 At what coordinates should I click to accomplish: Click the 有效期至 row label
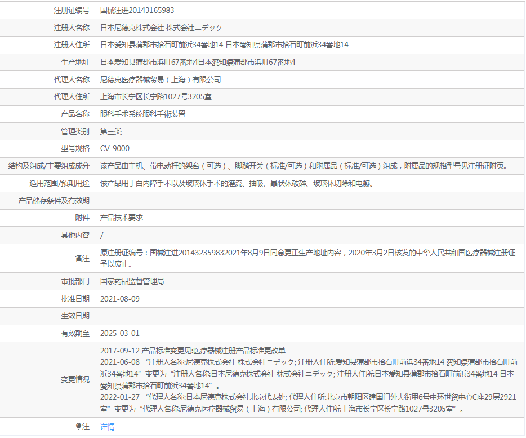click(75, 333)
